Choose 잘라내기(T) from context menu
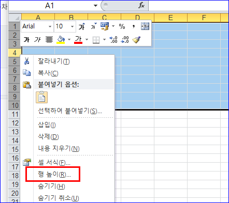Screen dimensions: 229x203 [x=54, y=61]
